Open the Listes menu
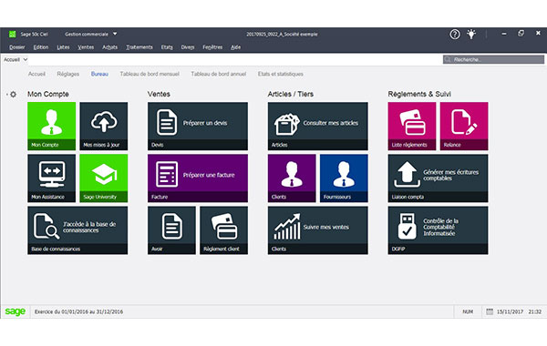Screen dimensions: 547x346 point(63,47)
